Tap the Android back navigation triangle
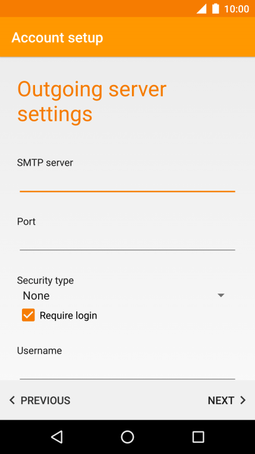The image size is (255, 454). pos(57,437)
